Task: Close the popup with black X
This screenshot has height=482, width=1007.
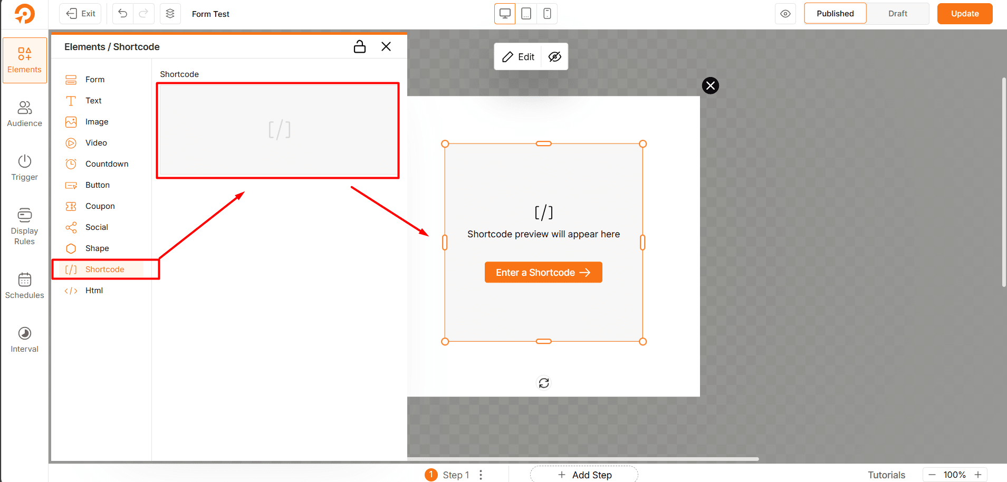Action: tap(711, 85)
